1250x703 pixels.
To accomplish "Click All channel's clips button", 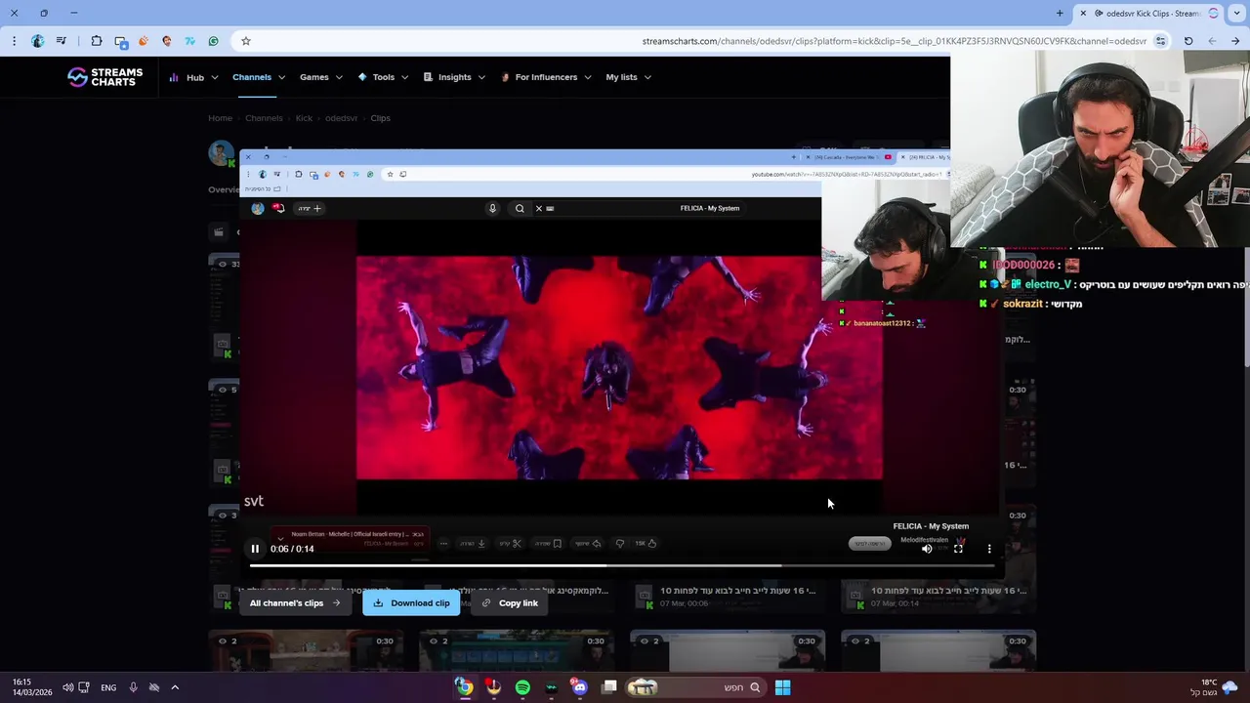I will 296,603.
